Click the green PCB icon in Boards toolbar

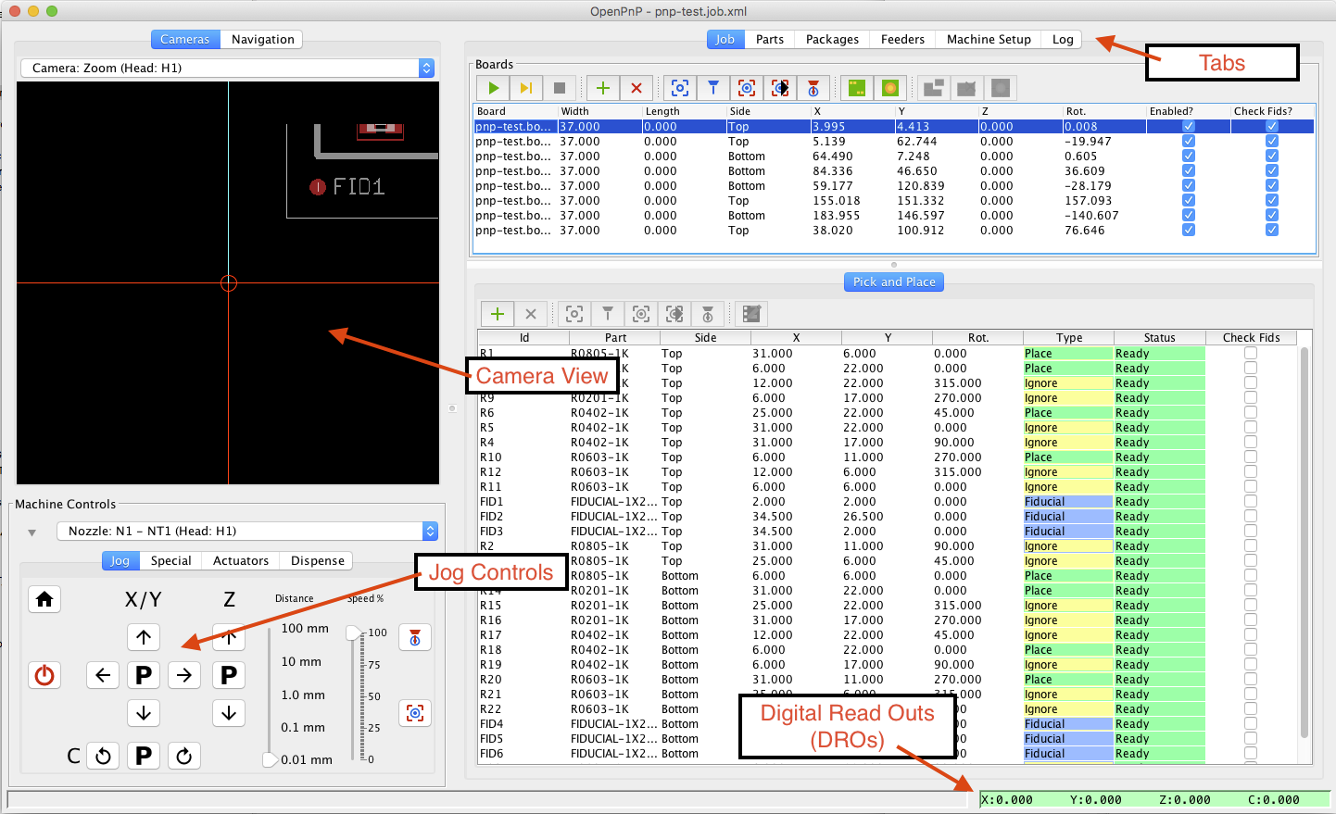[857, 88]
